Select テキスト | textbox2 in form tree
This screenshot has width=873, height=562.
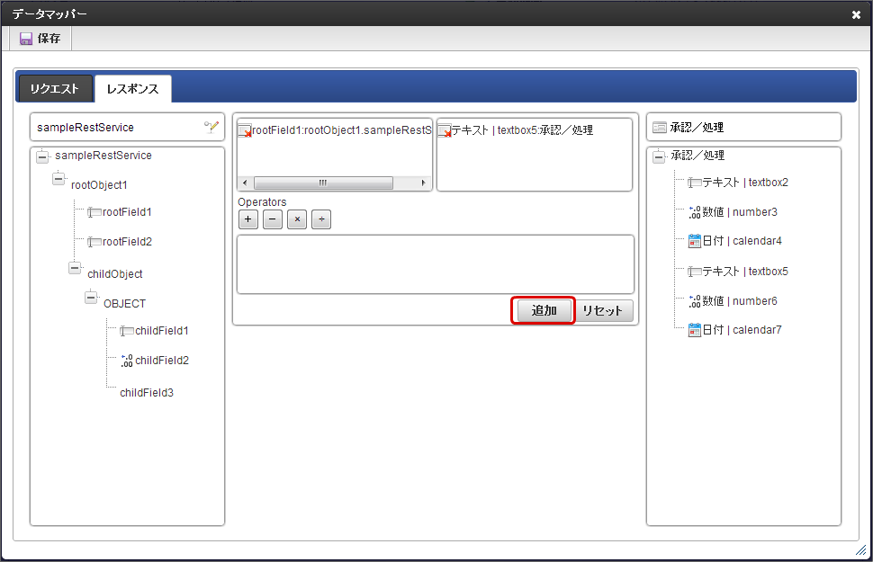[x=745, y=183]
